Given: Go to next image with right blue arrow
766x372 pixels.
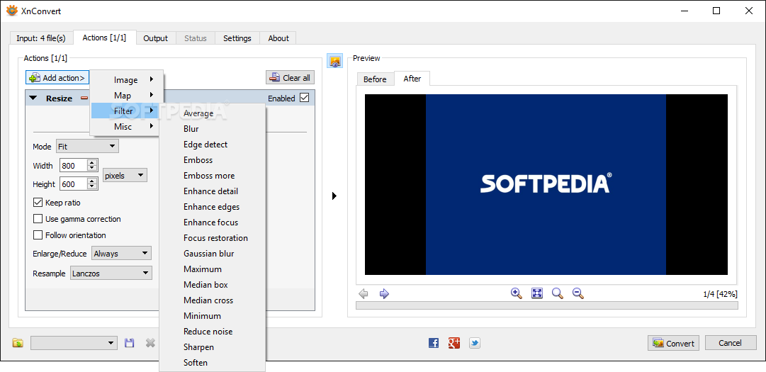Looking at the screenshot, I should 384,293.
